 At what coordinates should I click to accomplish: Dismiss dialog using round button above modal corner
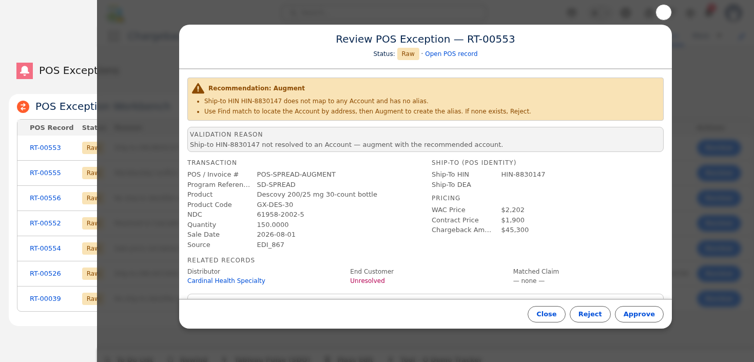pos(664,12)
